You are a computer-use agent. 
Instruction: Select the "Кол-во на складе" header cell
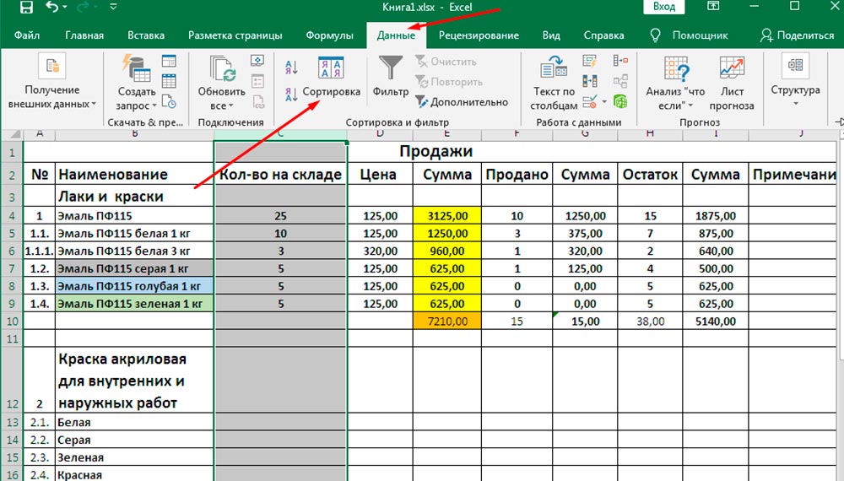coord(280,175)
